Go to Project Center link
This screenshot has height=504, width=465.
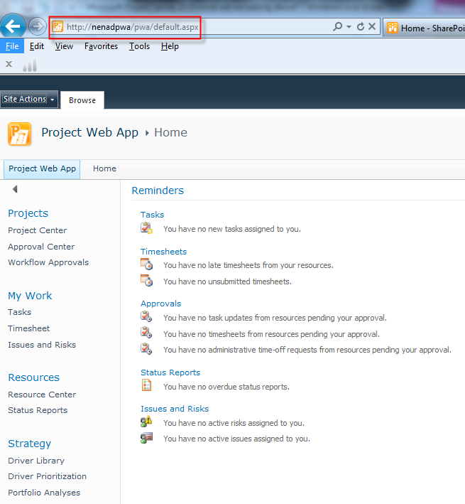click(37, 230)
